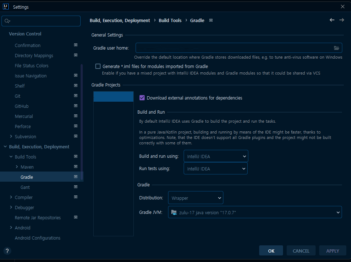Open the Distribution dropdown
The image size is (351, 262).
pos(196,198)
